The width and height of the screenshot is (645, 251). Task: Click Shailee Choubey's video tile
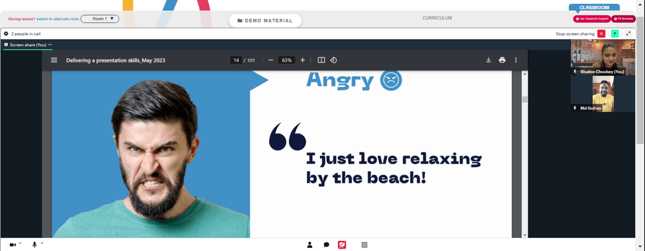[603, 57]
